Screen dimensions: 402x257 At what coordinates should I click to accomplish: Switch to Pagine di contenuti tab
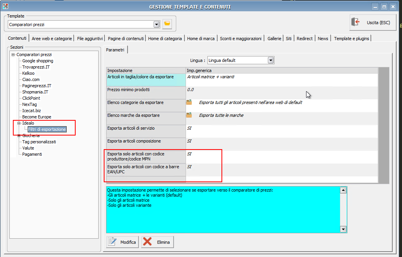point(126,39)
